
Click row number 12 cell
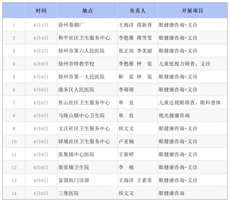14,167
